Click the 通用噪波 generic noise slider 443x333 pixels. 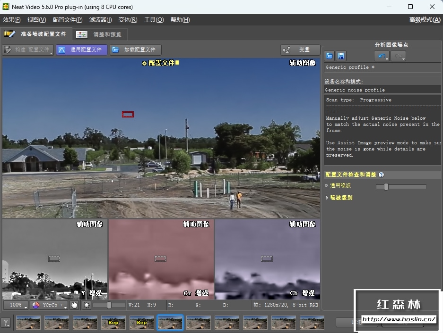(x=400, y=187)
